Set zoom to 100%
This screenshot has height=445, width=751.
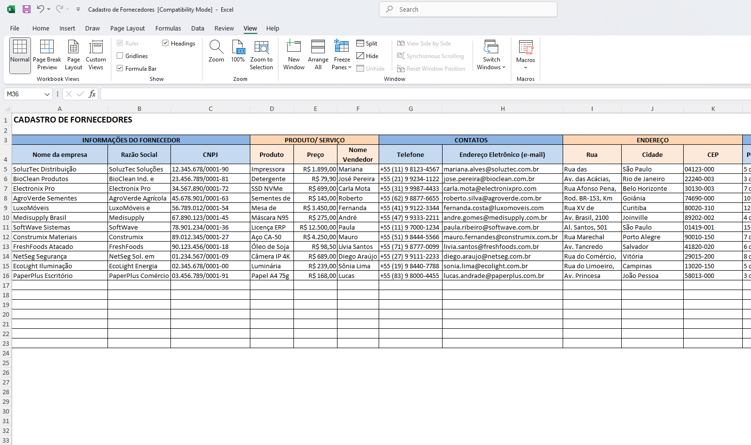pos(238,51)
